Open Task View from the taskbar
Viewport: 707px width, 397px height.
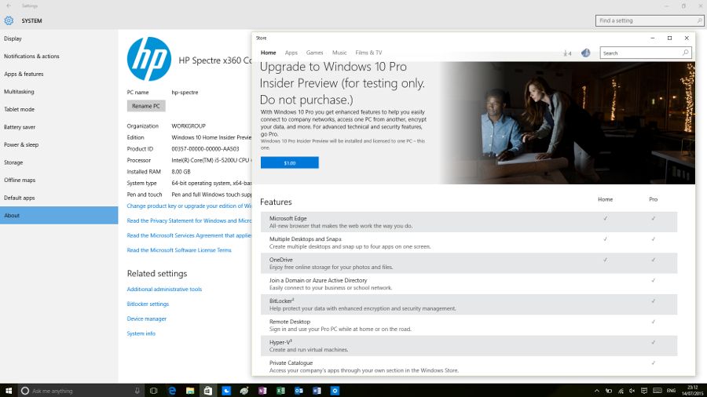click(x=153, y=391)
